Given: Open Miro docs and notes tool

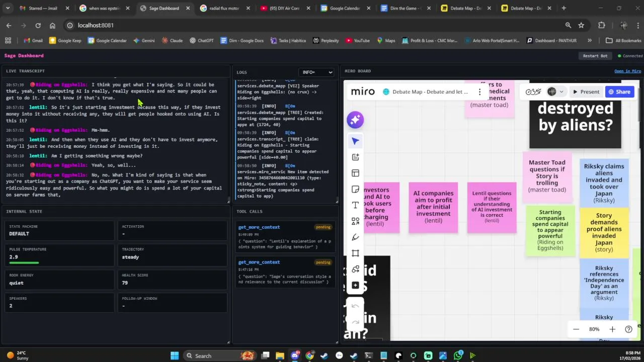Looking at the screenshot, I should [355, 157].
